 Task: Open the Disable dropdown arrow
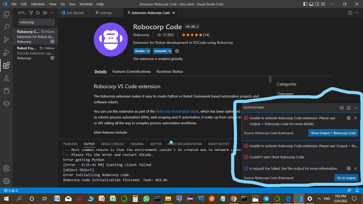pos(148,51)
